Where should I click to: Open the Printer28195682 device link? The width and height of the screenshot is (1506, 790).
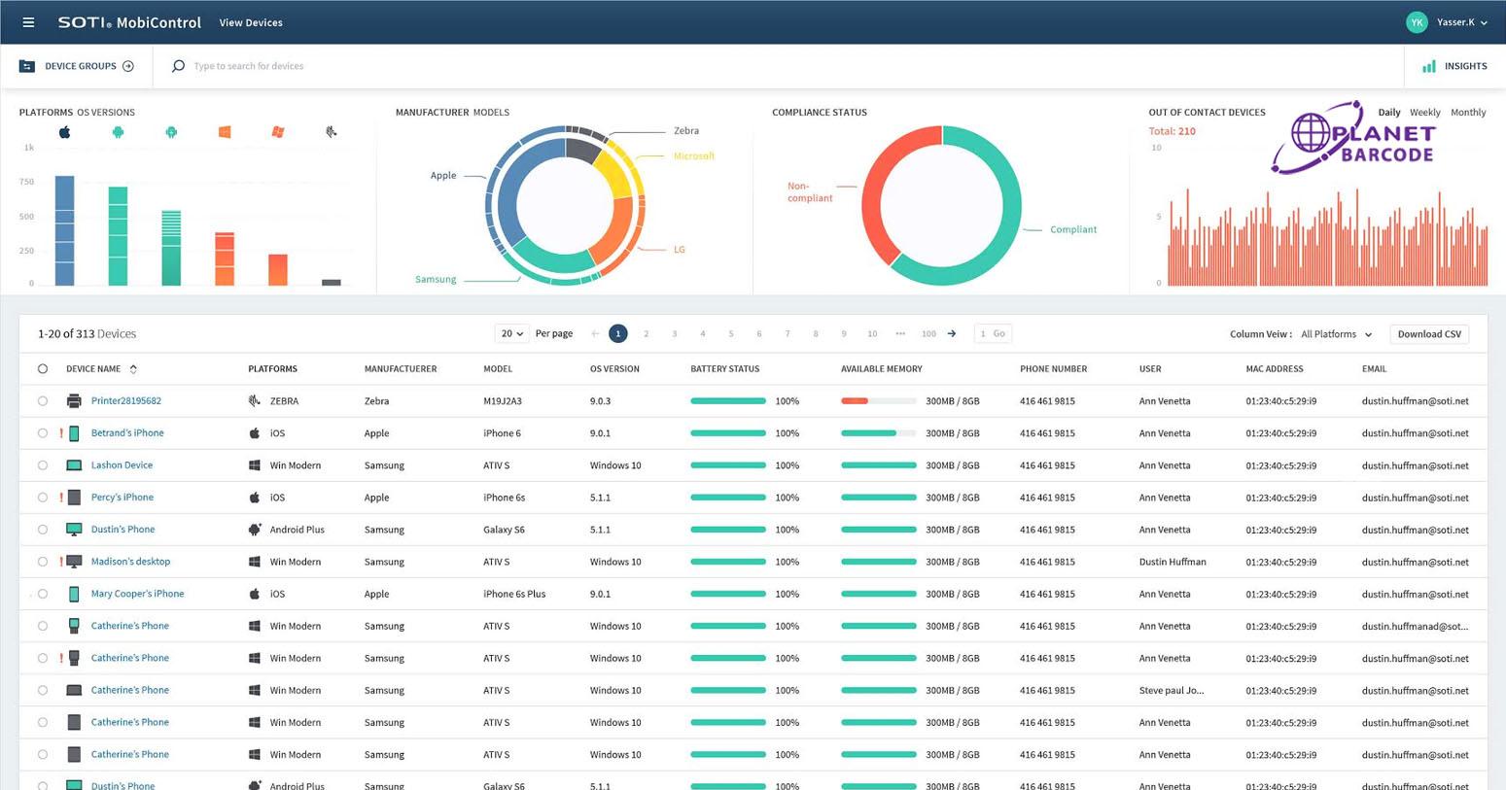[x=126, y=400]
